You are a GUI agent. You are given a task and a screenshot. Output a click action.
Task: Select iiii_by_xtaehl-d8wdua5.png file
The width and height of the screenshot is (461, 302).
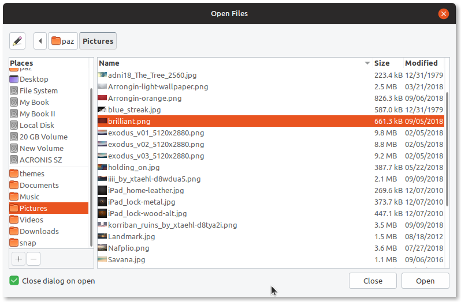[x=270, y=179]
